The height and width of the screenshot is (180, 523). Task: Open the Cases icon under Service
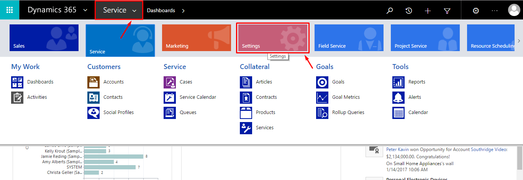(x=169, y=82)
